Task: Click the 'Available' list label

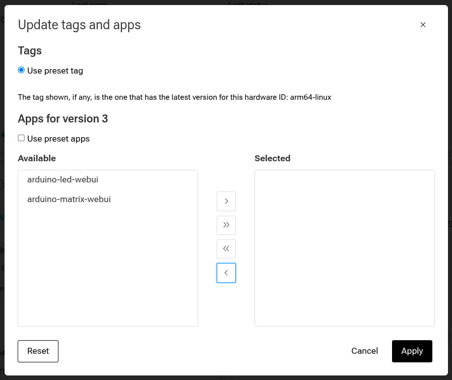Action: tap(37, 158)
